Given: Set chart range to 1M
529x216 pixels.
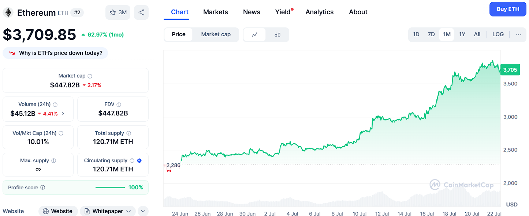Looking at the screenshot, I should (x=447, y=34).
